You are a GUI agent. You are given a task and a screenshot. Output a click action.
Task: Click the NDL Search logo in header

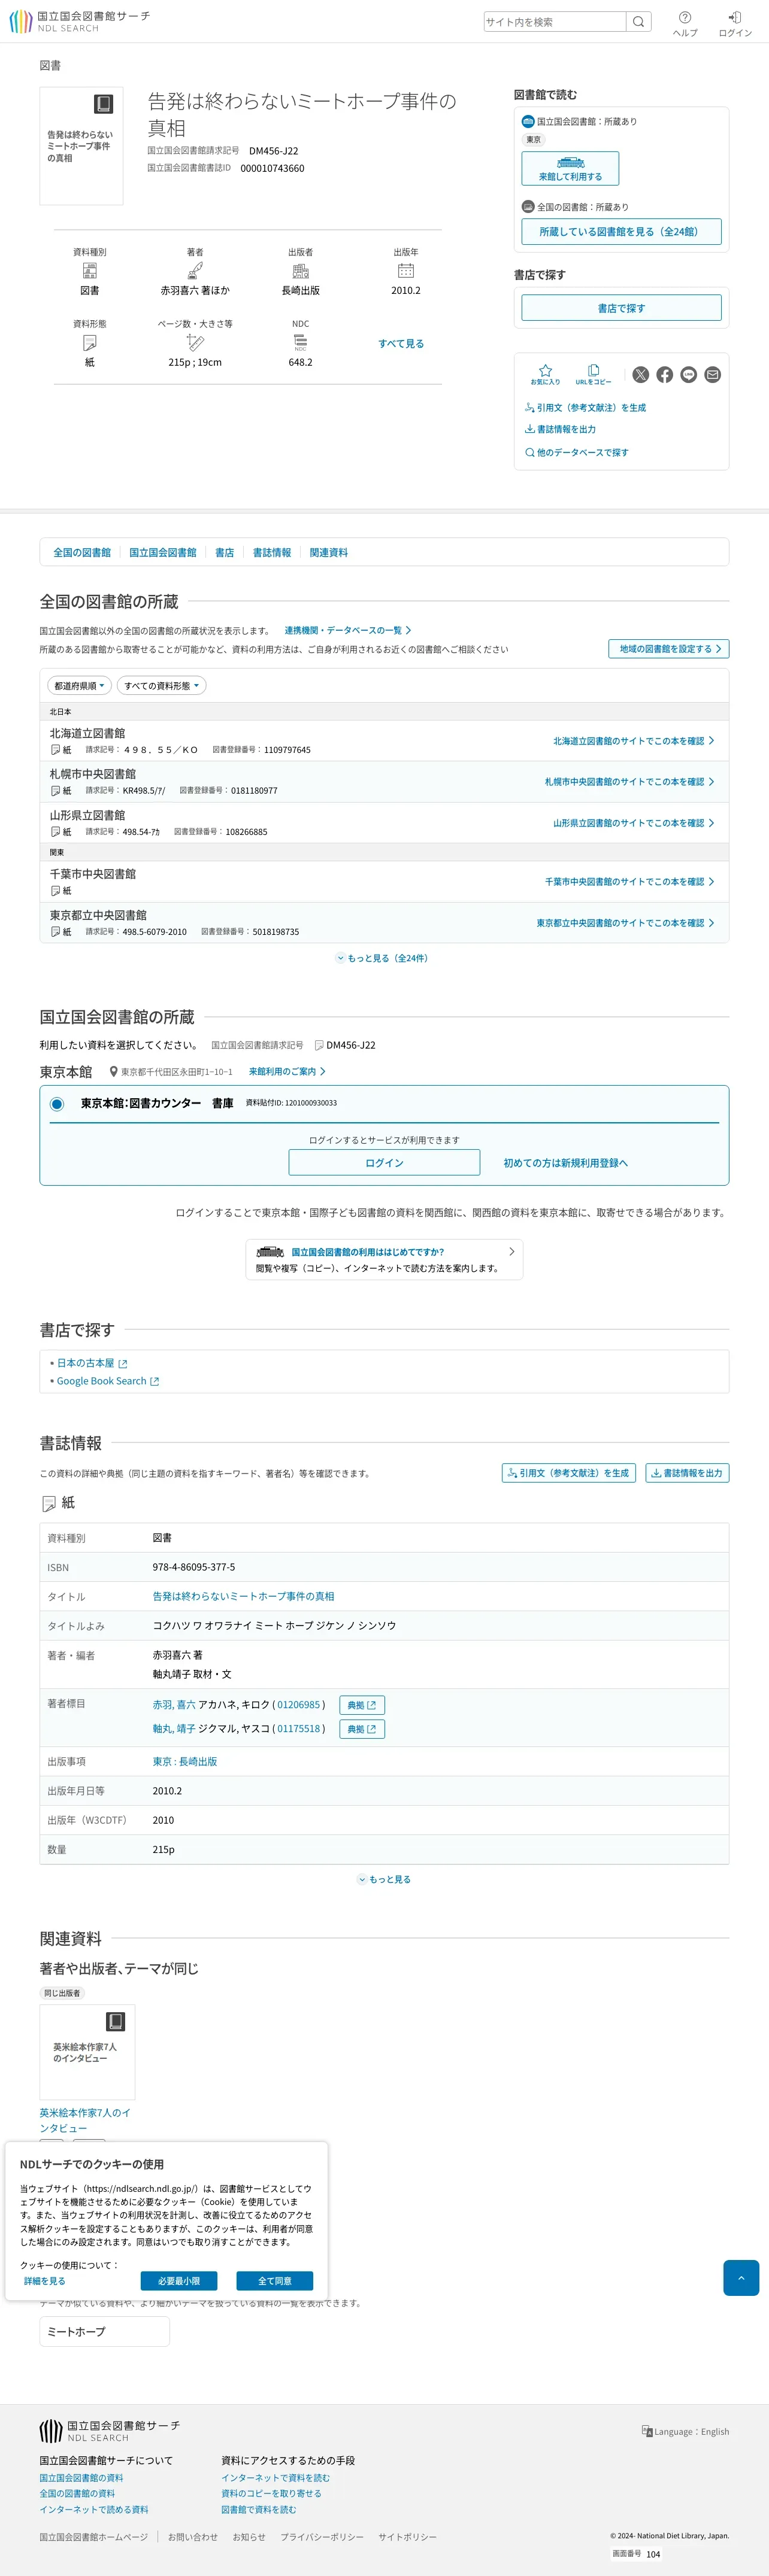pyautogui.click(x=80, y=21)
